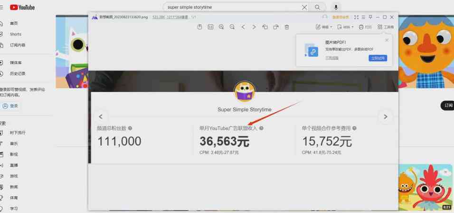
Task: Open the viewer's hamburger menu in title bar
Action: [363, 18]
